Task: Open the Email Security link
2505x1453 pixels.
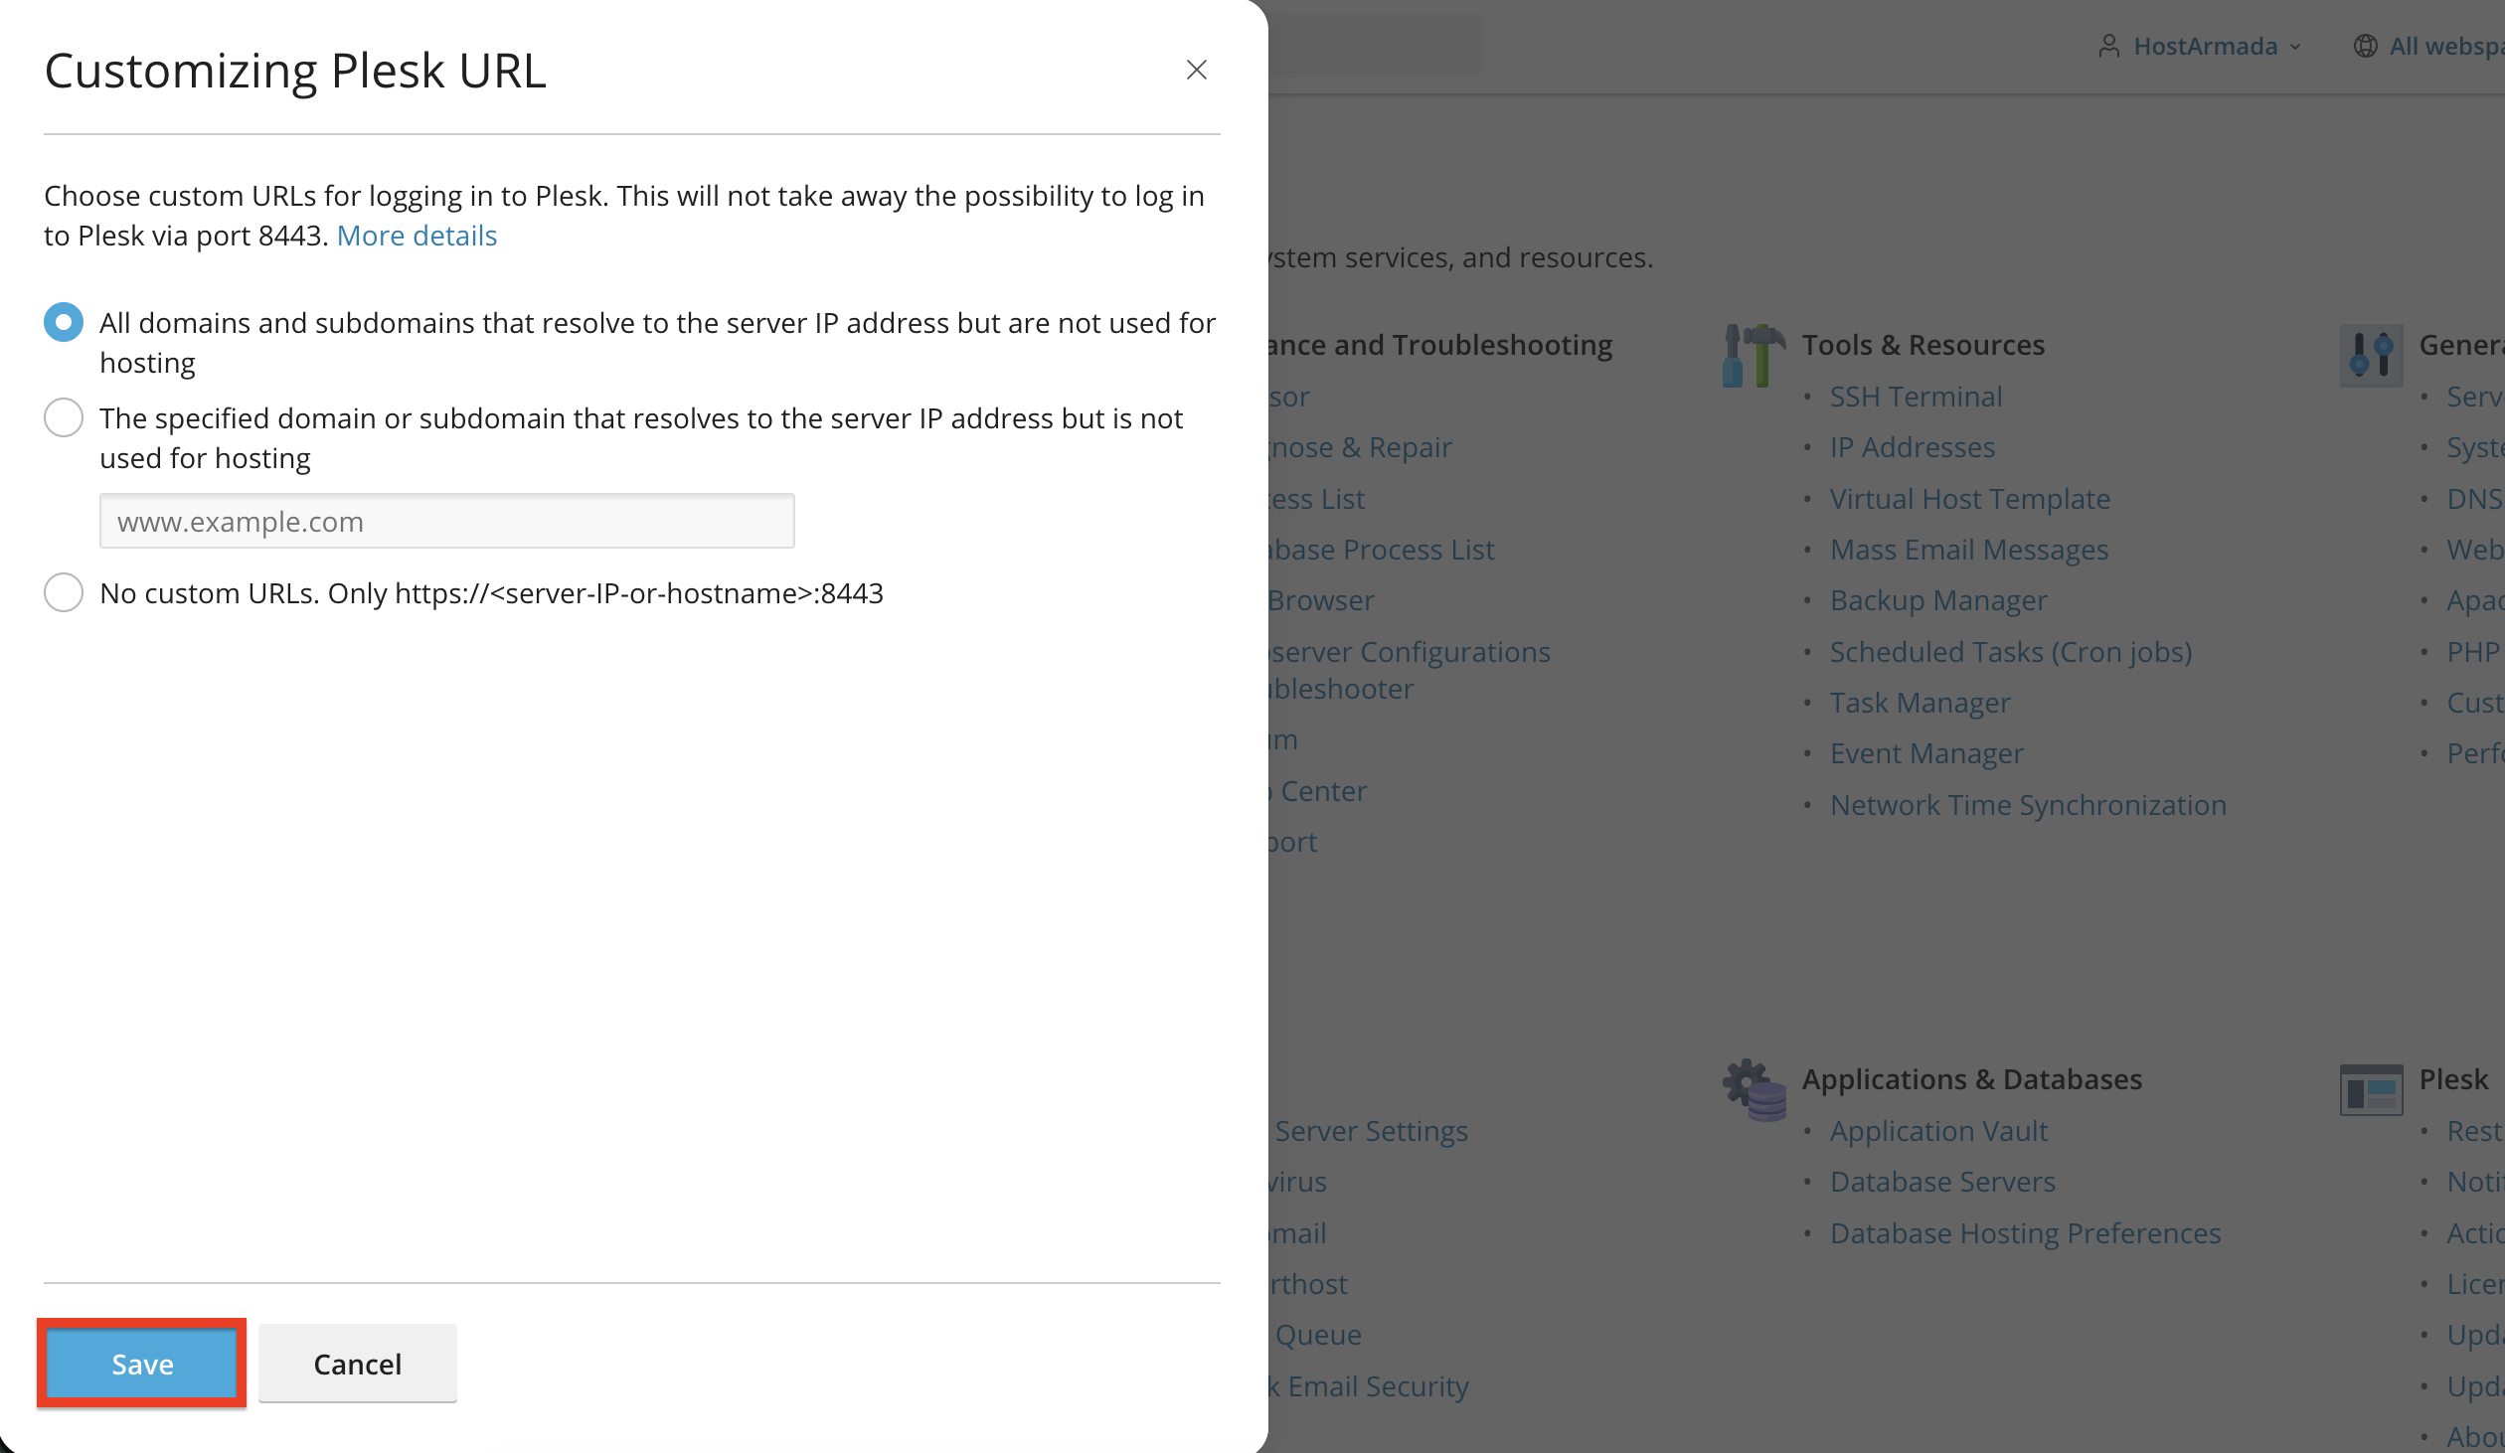Action: 1369,1386
